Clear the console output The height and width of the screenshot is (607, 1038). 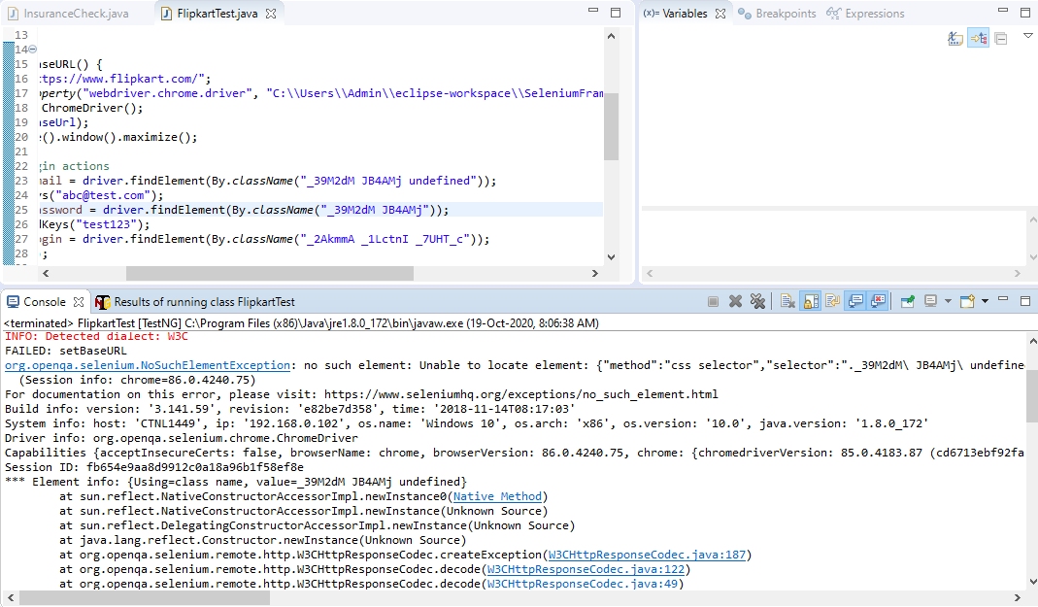point(787,301)
